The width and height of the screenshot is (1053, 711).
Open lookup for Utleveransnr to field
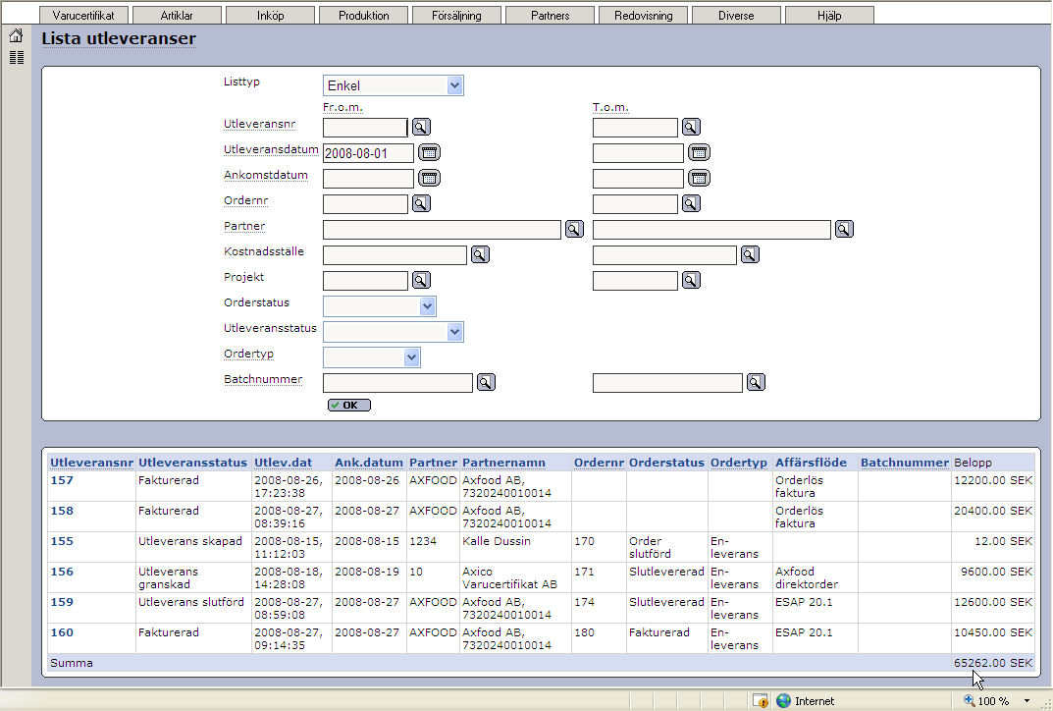coord(691,127)
